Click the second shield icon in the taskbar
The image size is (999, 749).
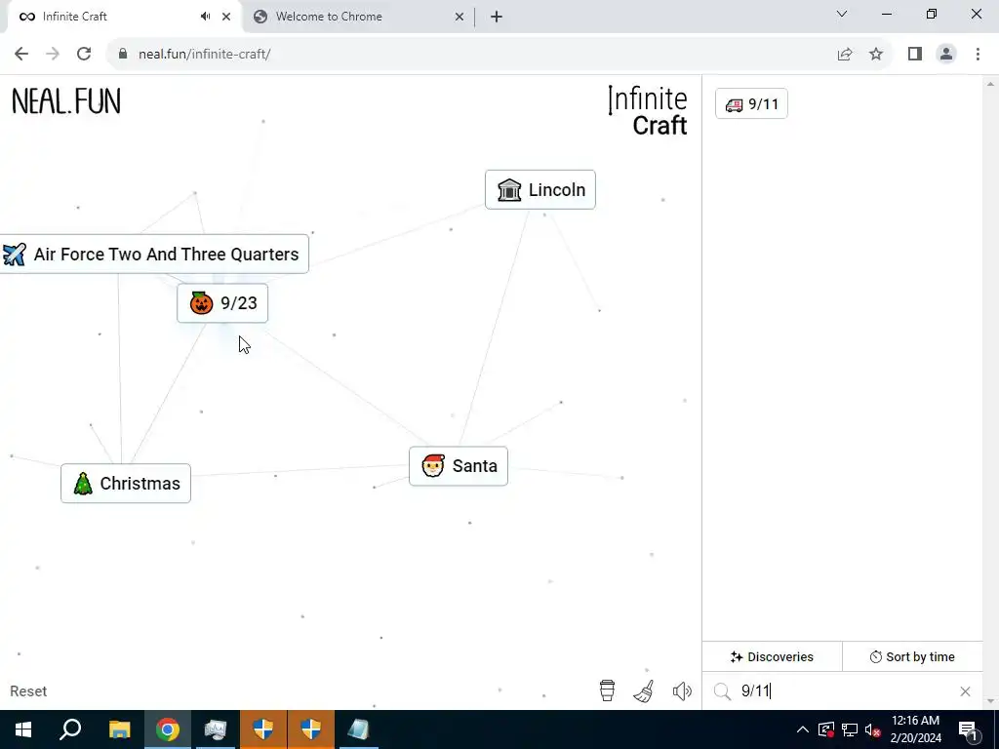click(x=311, y=729)
